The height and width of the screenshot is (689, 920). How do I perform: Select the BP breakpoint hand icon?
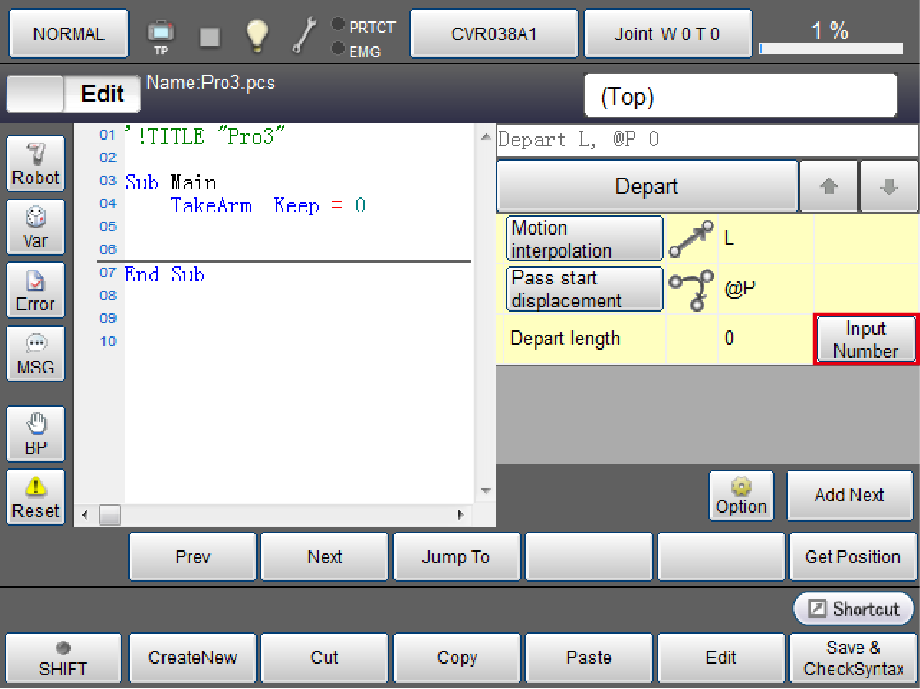pos(36,433)
